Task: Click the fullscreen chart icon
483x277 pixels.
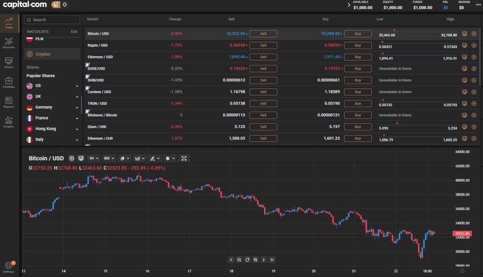Action: (x=184, y=159)
